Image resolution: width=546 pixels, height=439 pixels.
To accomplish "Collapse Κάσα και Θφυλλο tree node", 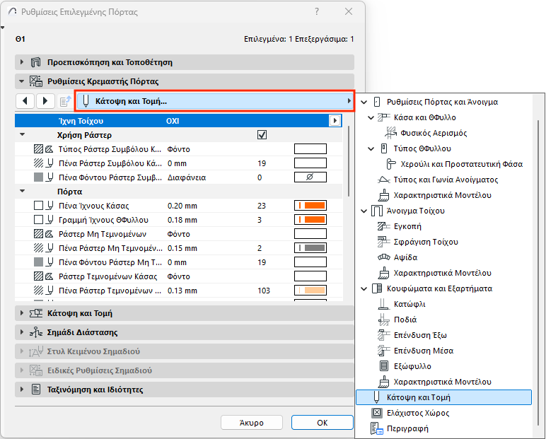I will tap(371, 117).
